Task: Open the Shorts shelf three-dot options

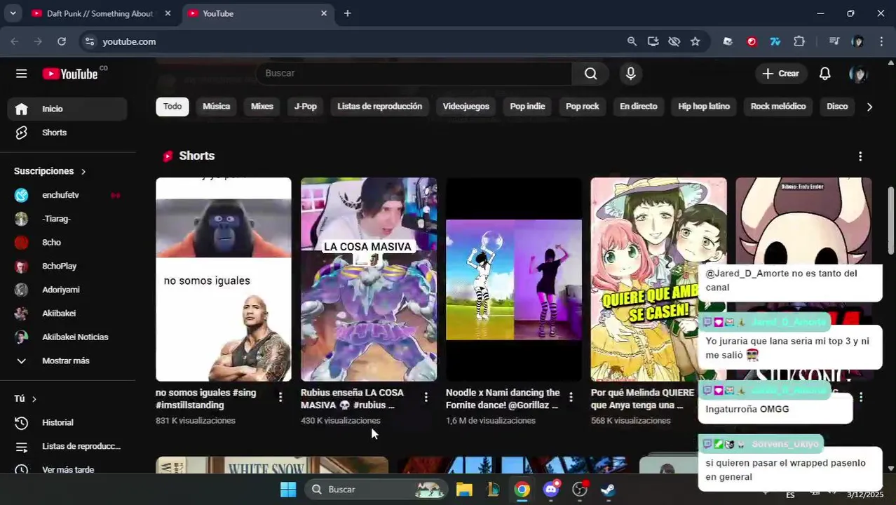Action: click(860, 156)
